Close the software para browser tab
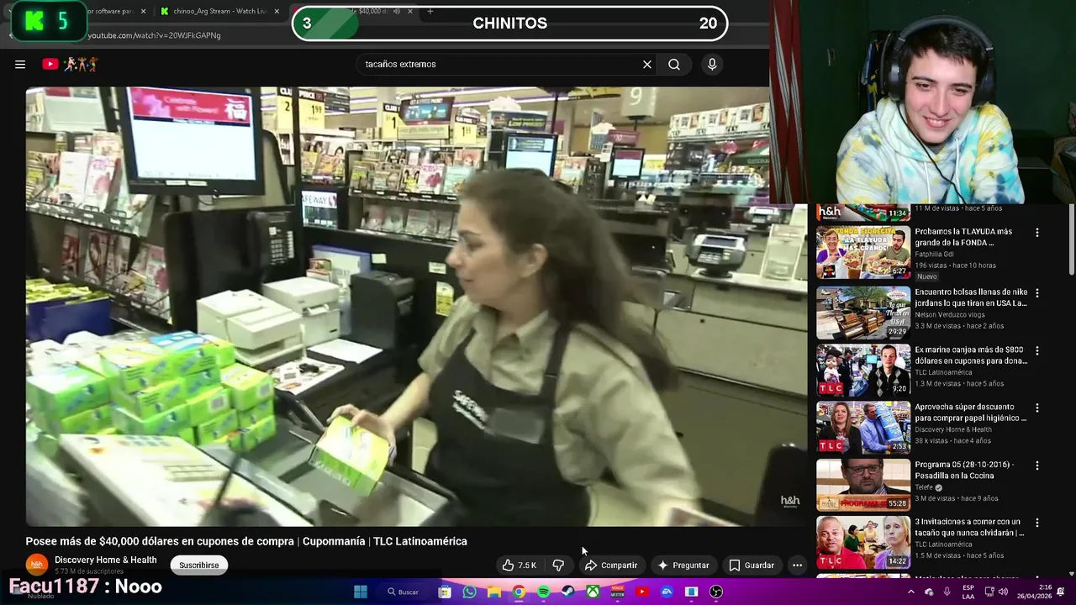1076x605 pixels. (x=143, y=11)
